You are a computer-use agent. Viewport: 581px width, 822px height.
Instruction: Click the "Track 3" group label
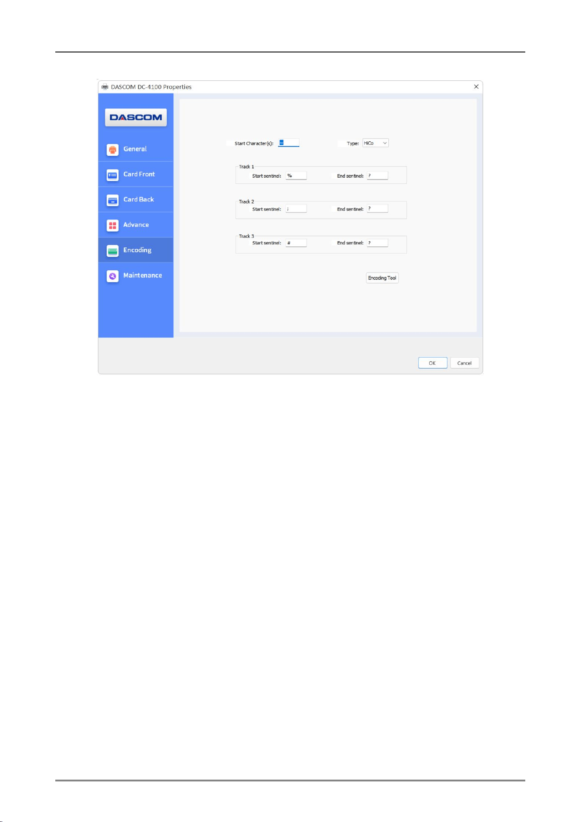tap(247, 236)
